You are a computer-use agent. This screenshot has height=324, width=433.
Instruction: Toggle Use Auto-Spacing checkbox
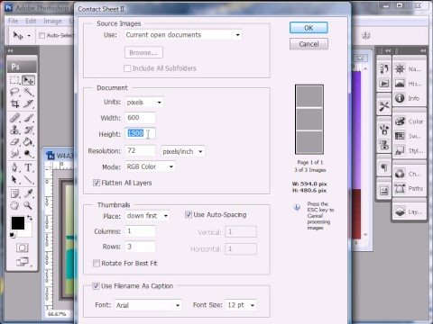pos(189,214)
